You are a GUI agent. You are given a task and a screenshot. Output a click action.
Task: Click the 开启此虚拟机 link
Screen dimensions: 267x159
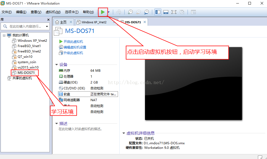[x=73, y=41]
